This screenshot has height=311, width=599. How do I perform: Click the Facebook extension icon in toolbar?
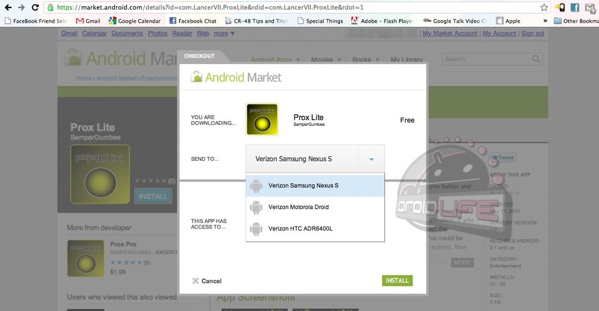coord(575,8)
